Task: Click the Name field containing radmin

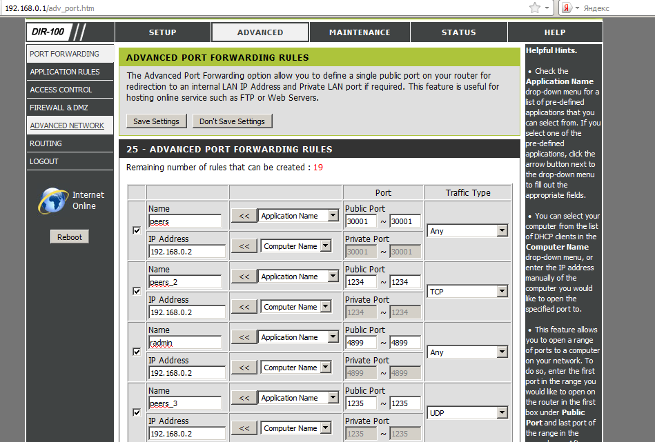Action: [x=184, y=343]
